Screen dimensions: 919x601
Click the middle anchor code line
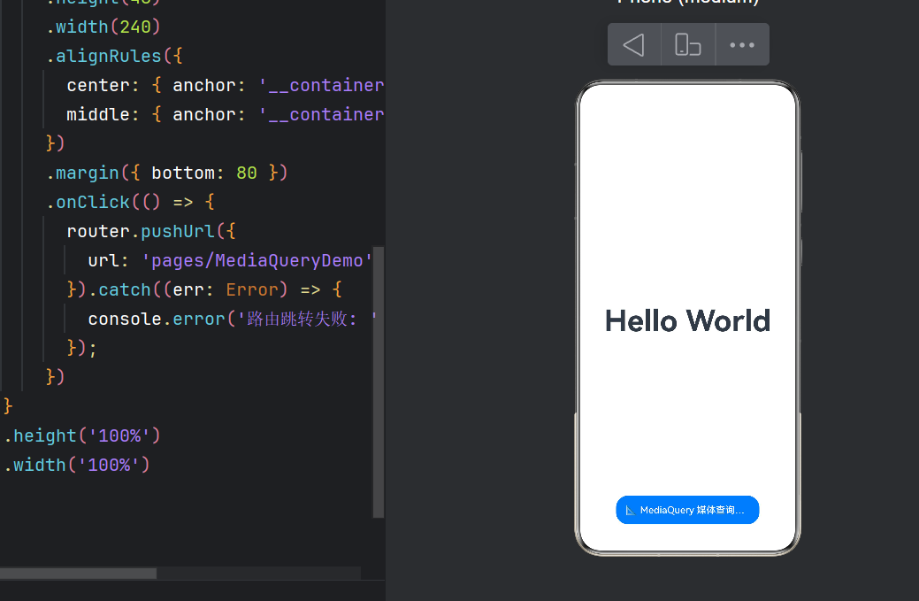pyautogui.click(x=225, y=114)
